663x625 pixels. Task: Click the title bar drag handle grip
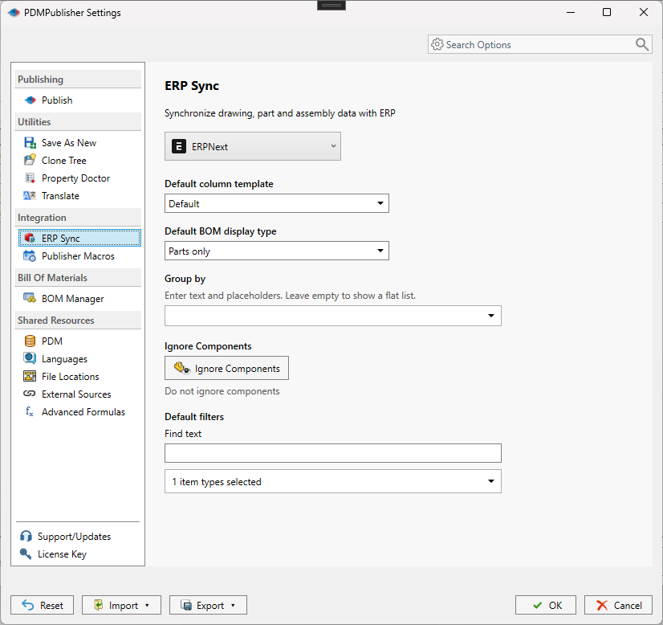click(x=331, y=5)
